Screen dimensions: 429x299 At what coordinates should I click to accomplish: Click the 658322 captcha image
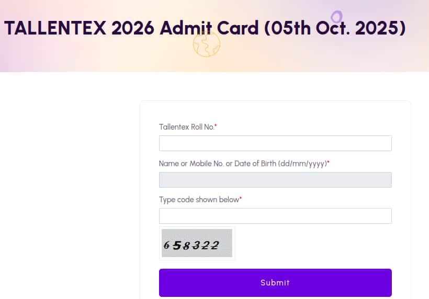[197, 243]
